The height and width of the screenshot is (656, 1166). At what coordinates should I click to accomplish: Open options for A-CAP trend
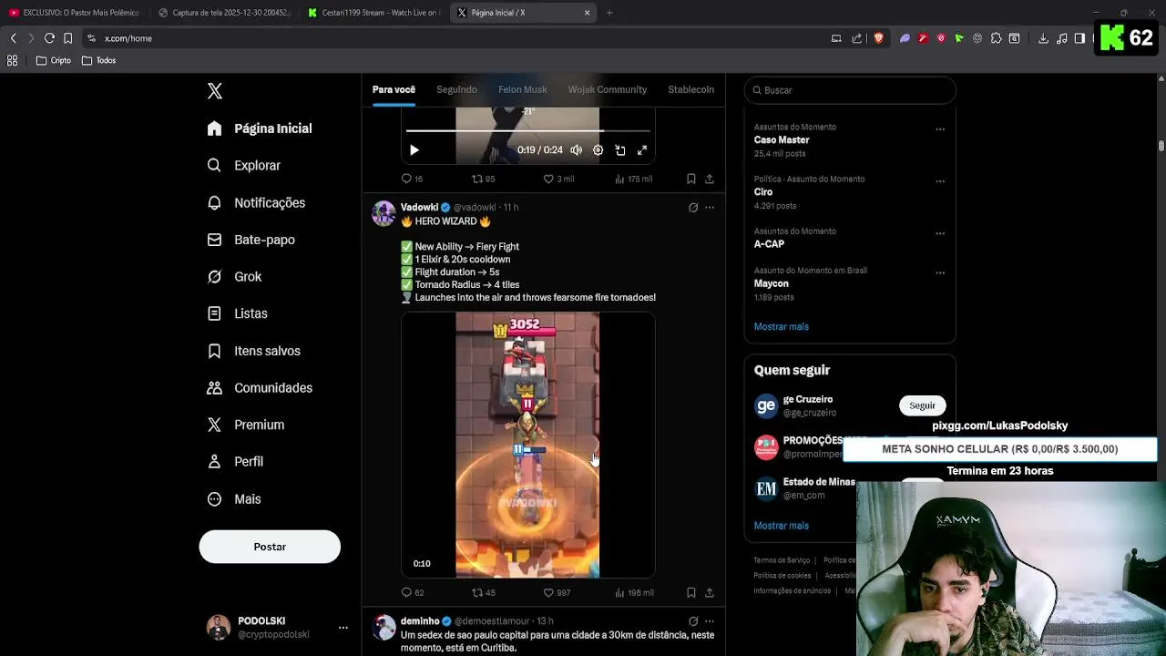[x=940, y=233]
